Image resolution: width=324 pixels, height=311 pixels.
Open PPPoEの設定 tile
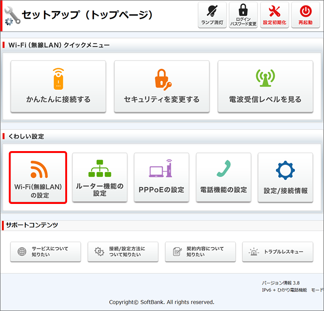click(162, 178)
